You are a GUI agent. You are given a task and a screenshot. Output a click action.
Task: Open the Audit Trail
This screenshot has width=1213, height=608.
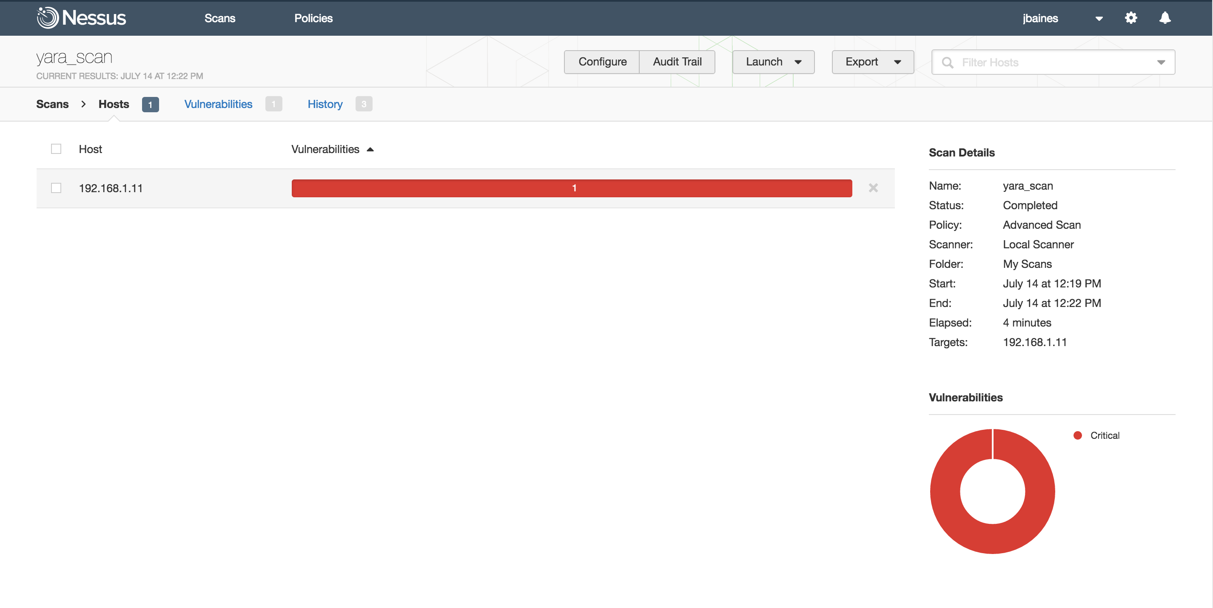click(677, 62)
